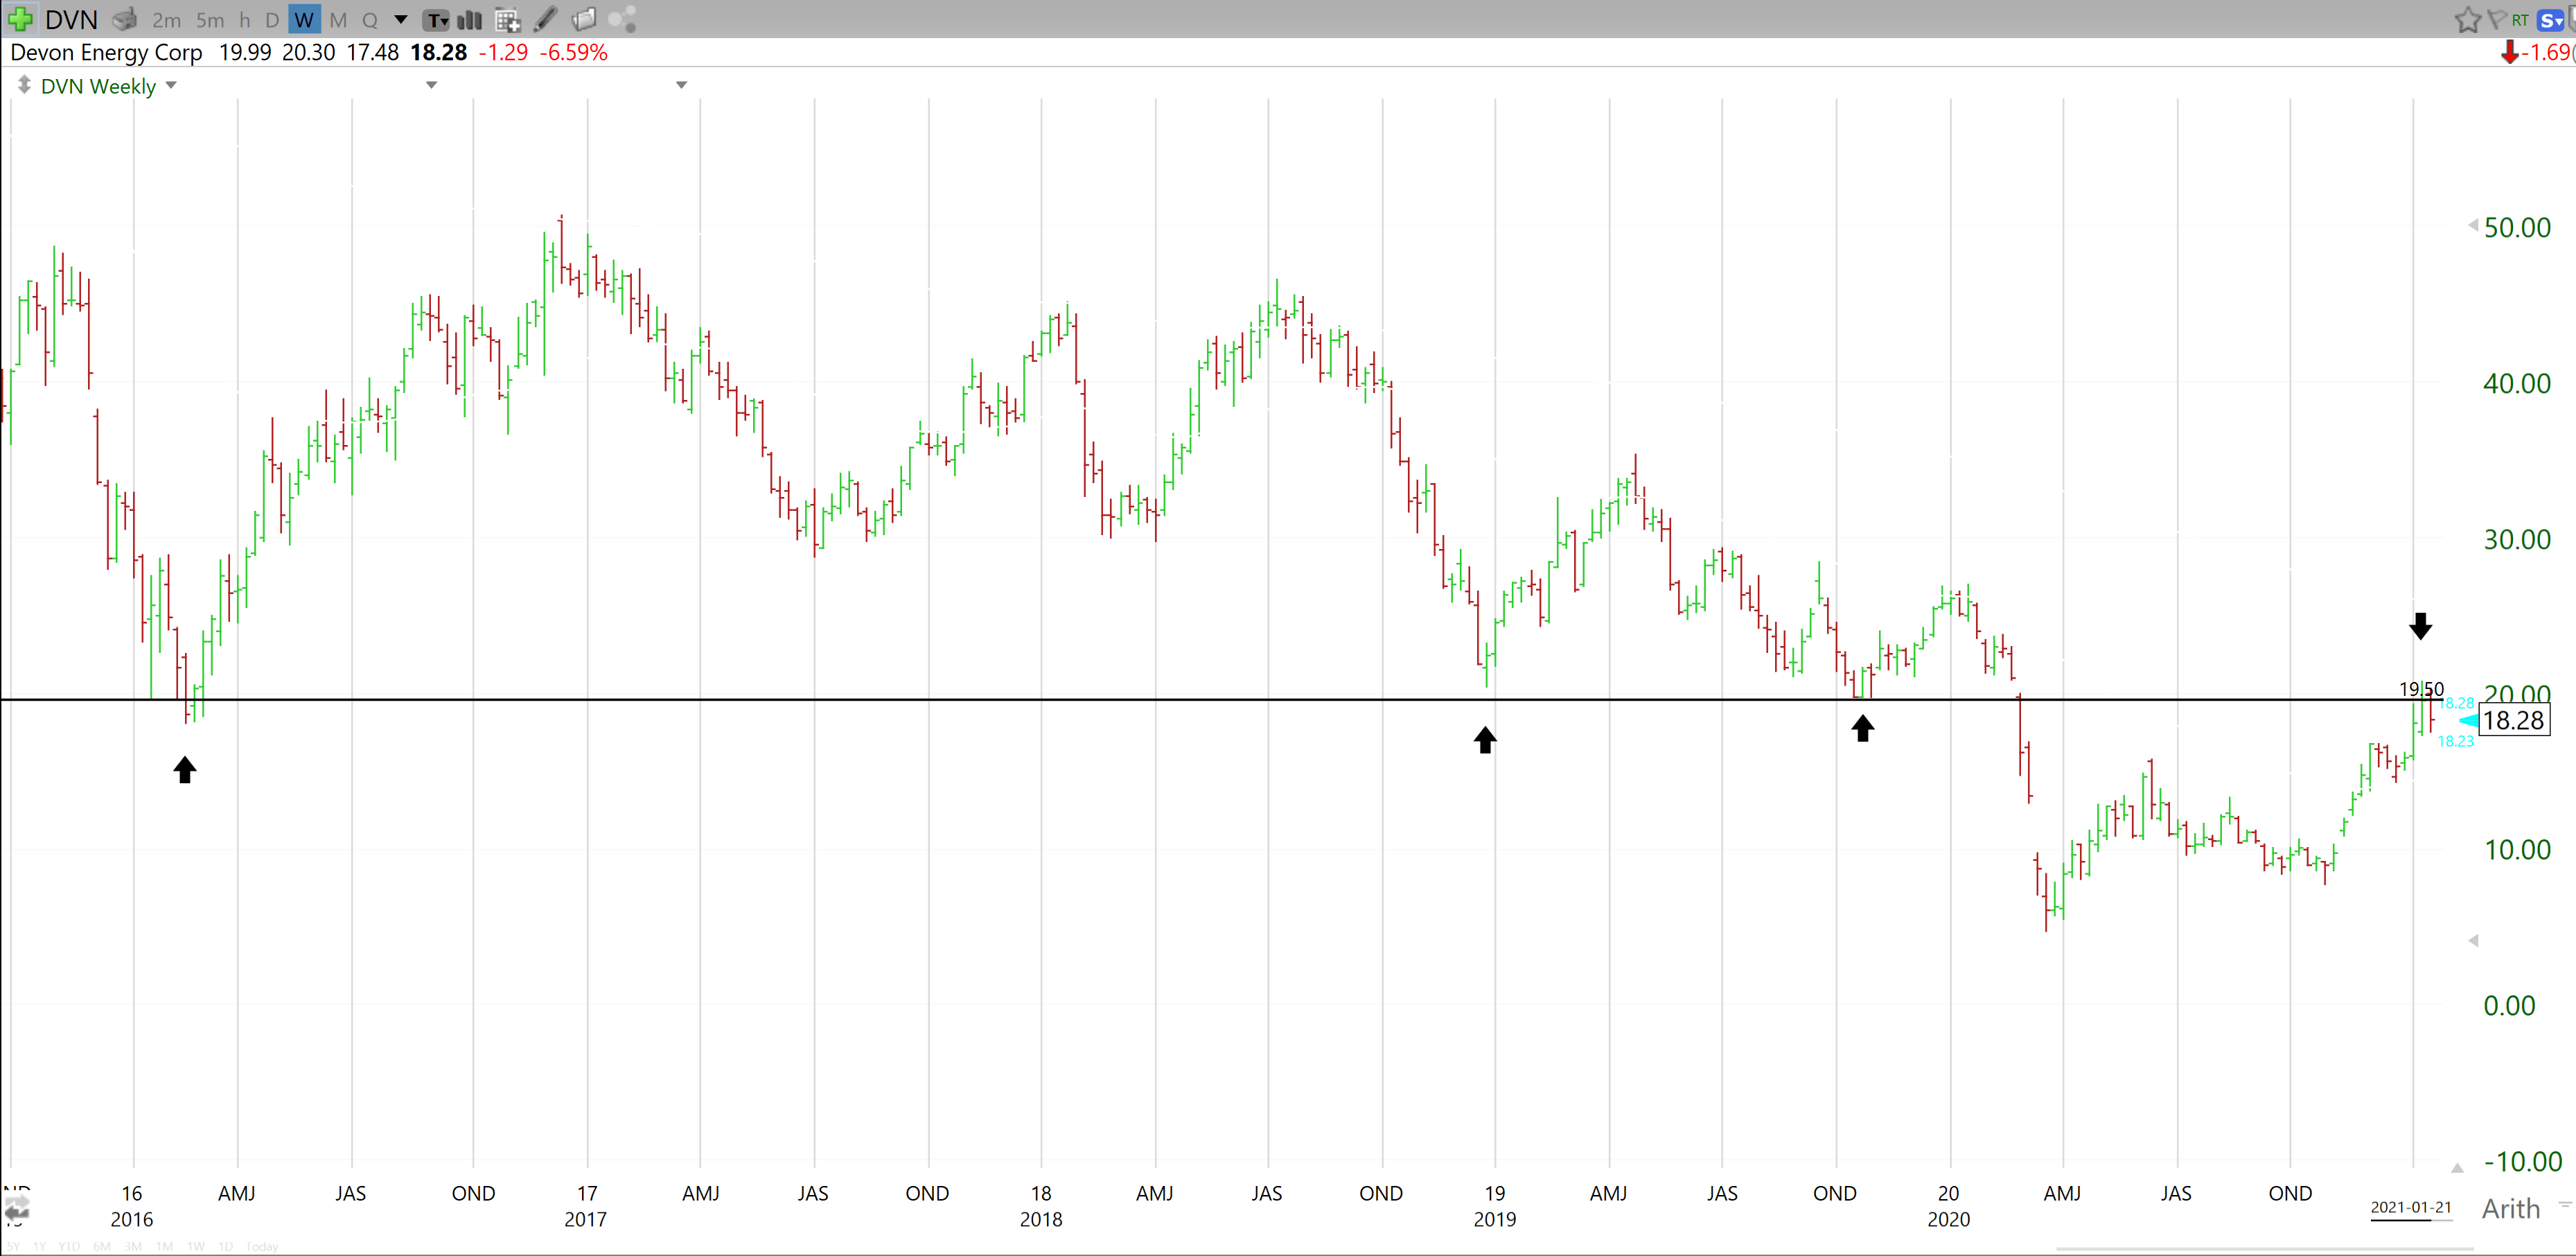
Task: Open the timeframe dropdown arrow after Q
Action: click(x=400, y=19)
